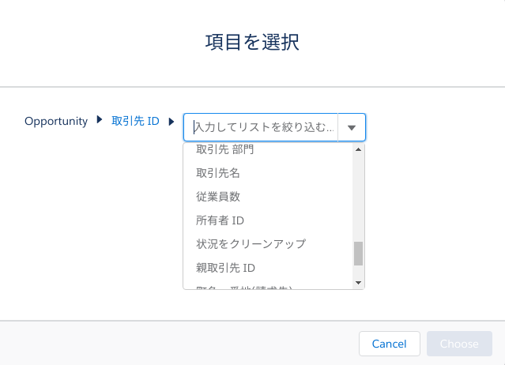Click the Opportunity breadcrumb label

[x=56, y=121]
